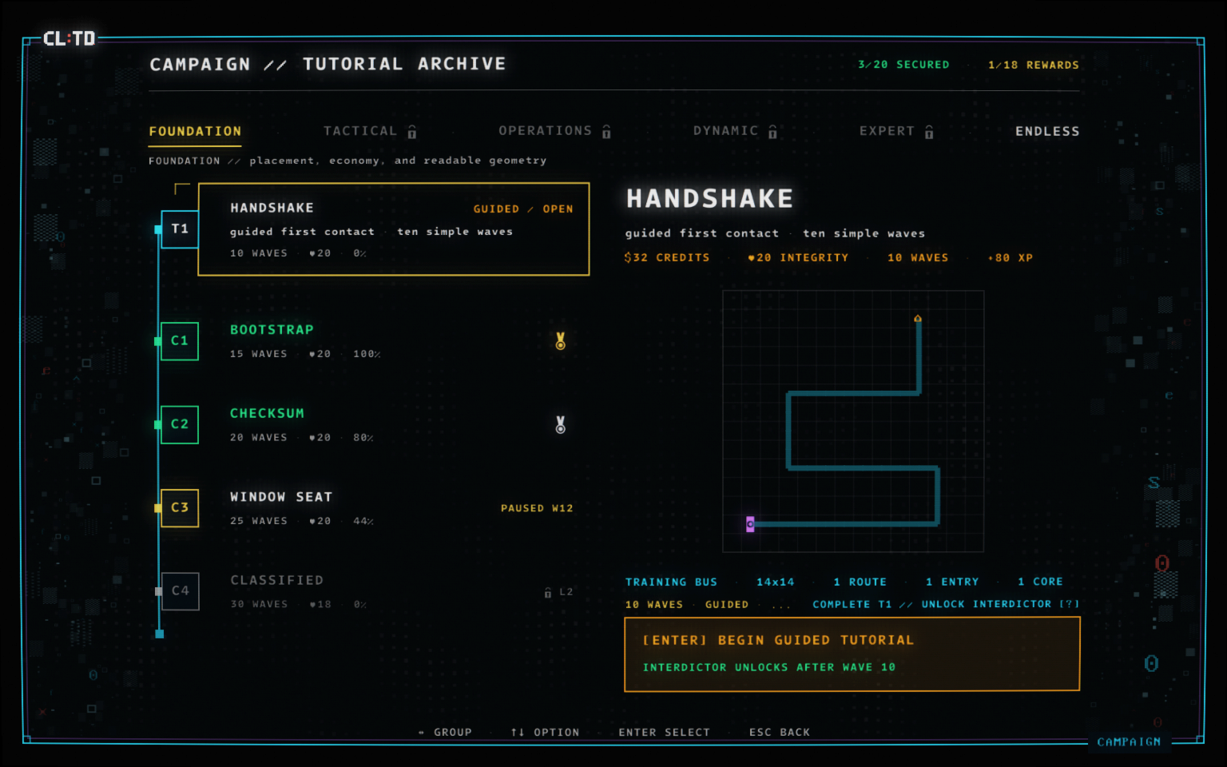This screenshot has height=767, width=1227.
Task: Click the L2 lock icon on Classified row
Action: pos(548,593)
